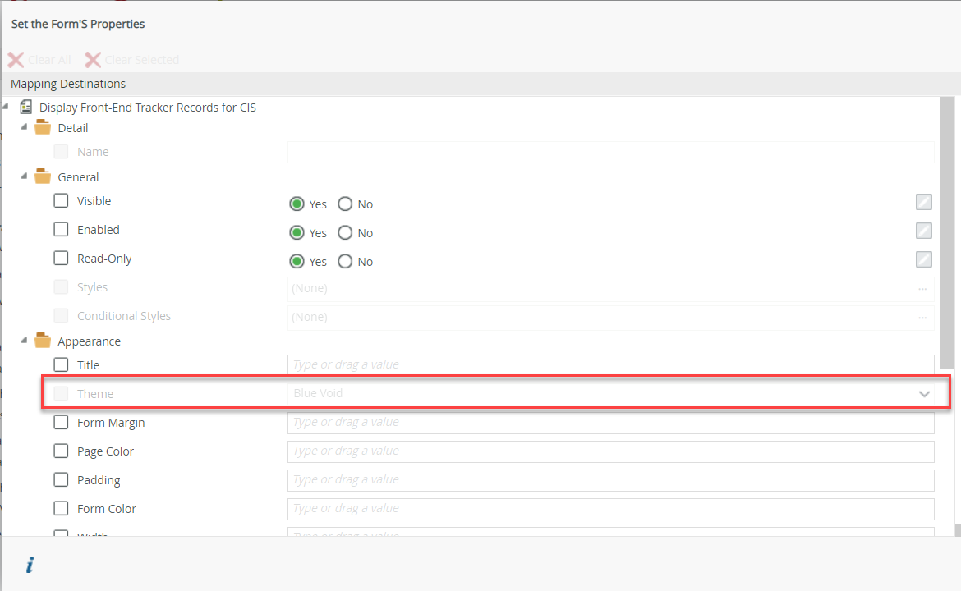The image size is (961, 591).
Task: Tick the Form Margin checkbox
Action: tap(61, 423)
